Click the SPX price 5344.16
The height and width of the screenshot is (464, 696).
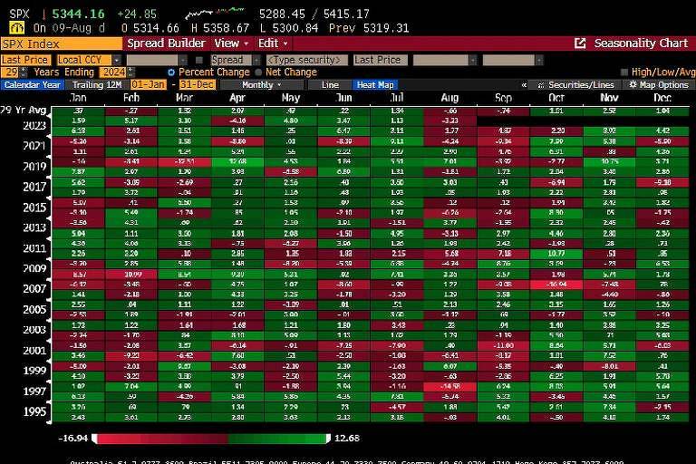pos(78,14)
